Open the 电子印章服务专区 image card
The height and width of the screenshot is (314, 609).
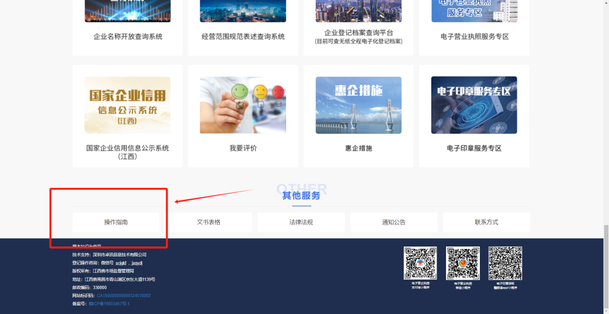[474, 105]
